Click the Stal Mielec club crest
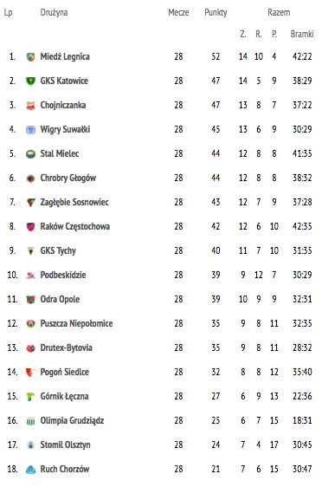 coord(30,153)
